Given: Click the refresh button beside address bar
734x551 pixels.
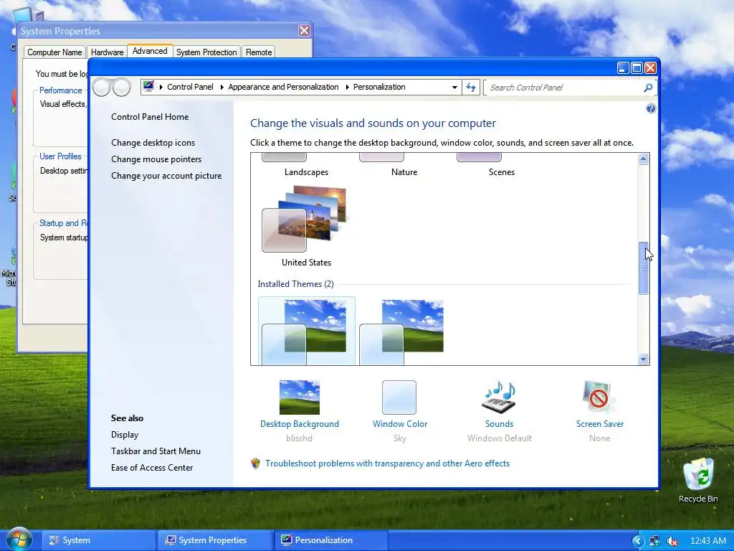Looking at the screenshot, I should click(x=471, y=87).
